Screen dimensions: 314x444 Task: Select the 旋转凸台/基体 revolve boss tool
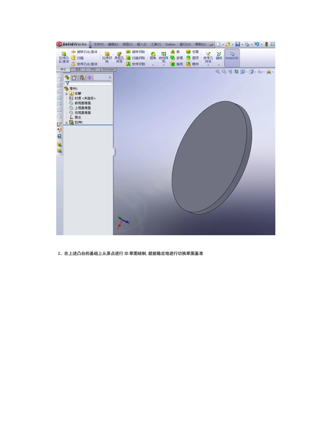(x=84, y=52)
